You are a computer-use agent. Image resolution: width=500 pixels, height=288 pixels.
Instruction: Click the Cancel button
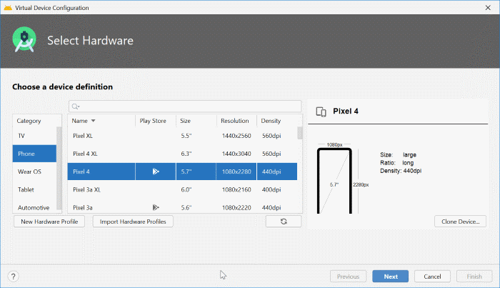click(x=432, y=276)
